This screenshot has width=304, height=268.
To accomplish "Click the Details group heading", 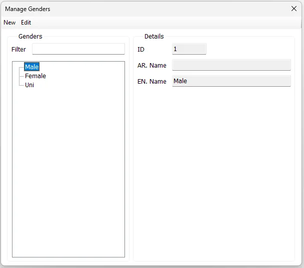I will point(154,36).
